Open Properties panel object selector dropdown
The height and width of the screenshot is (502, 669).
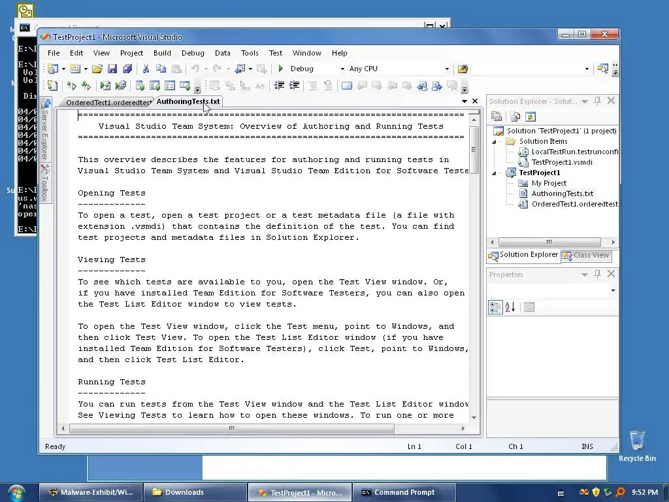tap(613, 291)
